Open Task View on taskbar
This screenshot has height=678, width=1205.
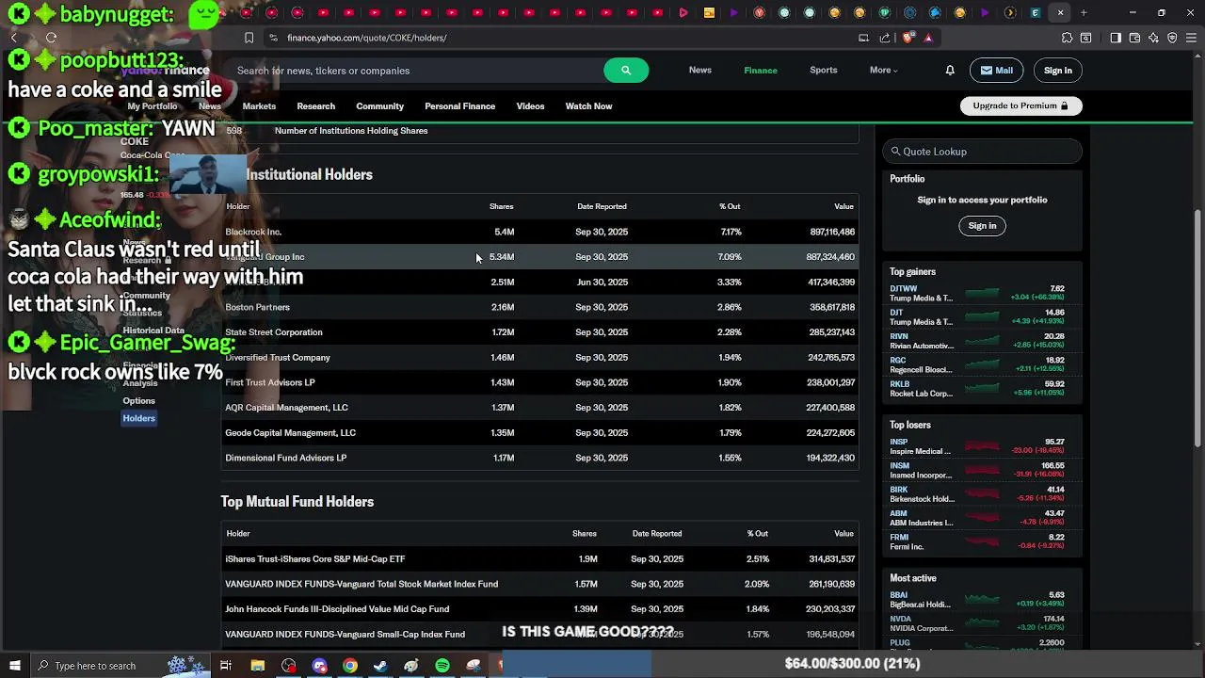pos(226,666)
